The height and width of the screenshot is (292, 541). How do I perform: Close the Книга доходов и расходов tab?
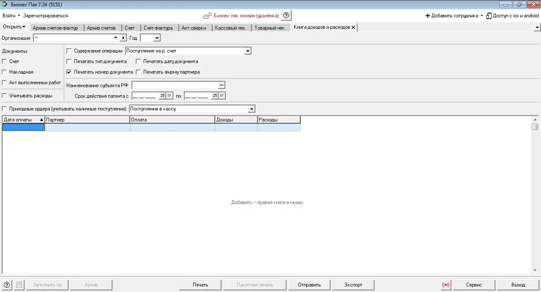tap(353, 27)
